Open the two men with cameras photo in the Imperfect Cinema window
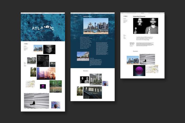Viewport: 185px width, 123px height. click(146, 26)
